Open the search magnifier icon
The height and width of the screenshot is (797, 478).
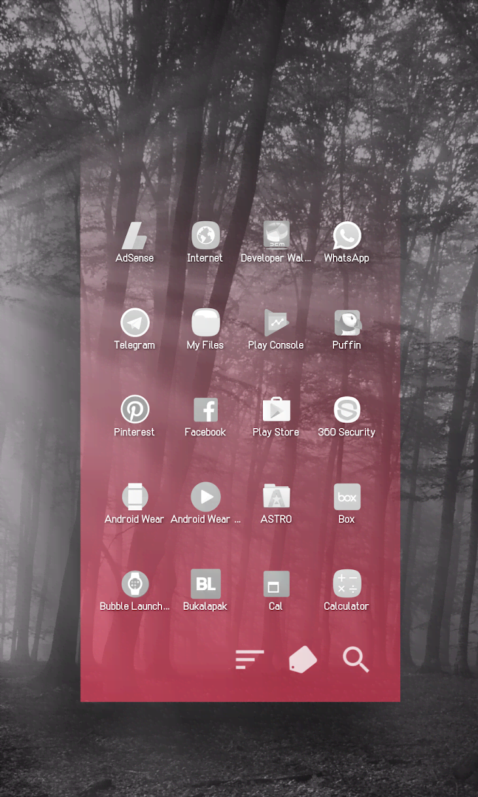pyautogui.click(x=356, y=660)
